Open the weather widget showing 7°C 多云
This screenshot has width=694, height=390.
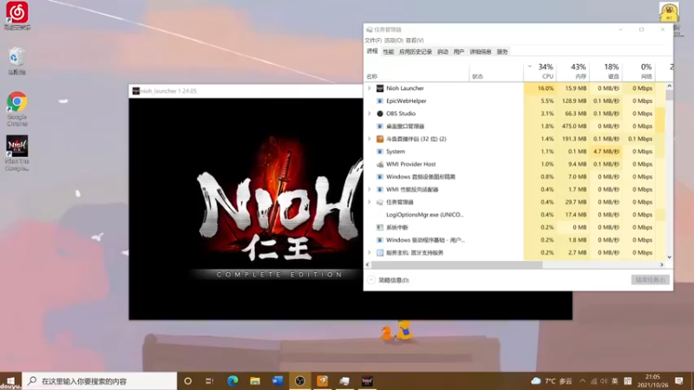click(x=552, y=380)
